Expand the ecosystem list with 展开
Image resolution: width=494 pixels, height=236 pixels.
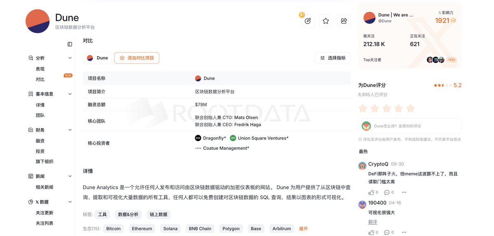click(303, 229)
